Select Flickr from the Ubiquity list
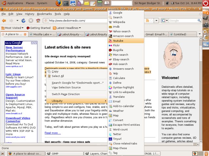The image size is (209, 156). (x=116, y=45)
